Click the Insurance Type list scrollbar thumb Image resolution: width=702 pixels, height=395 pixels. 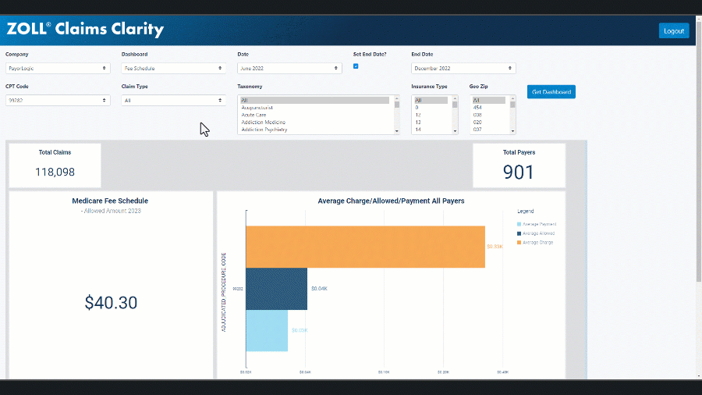click(x=455, y=105)
